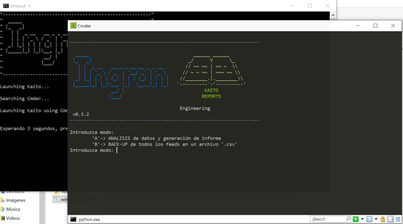Viewport: 403px width, 224px height.
Task: Click into the Cmder Search field
Action: (x=327, y=219)
